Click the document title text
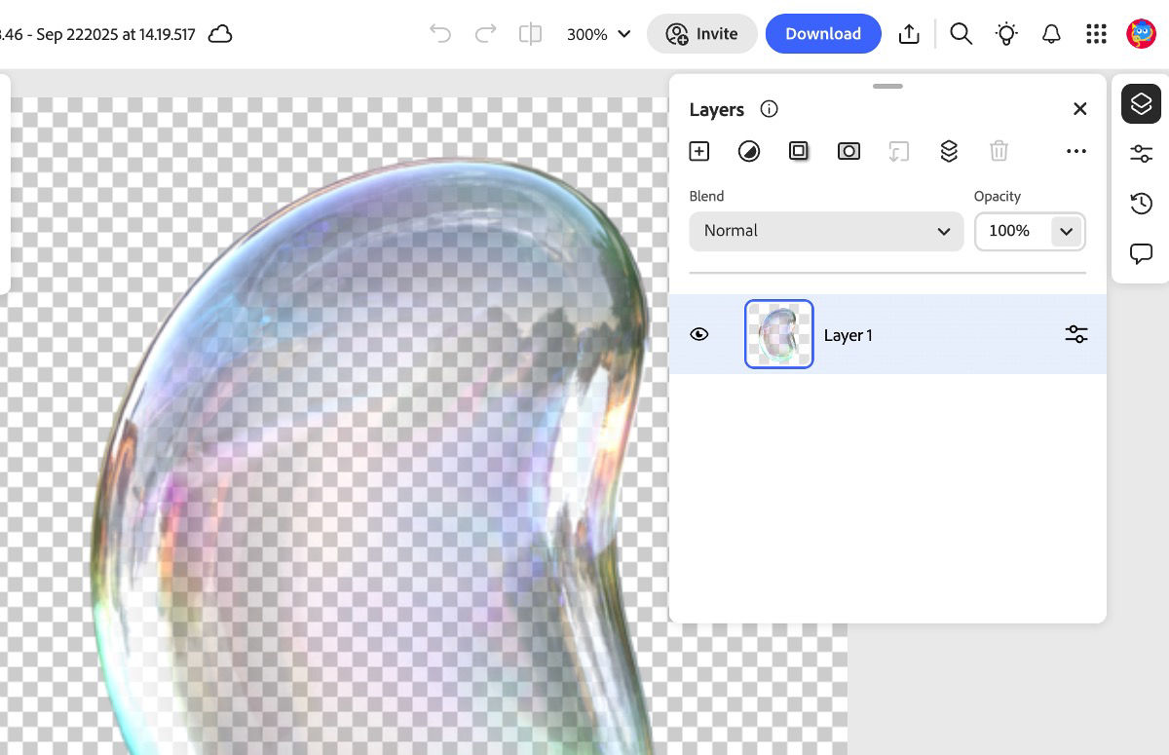1169x755 pixels. coord(97,34)
